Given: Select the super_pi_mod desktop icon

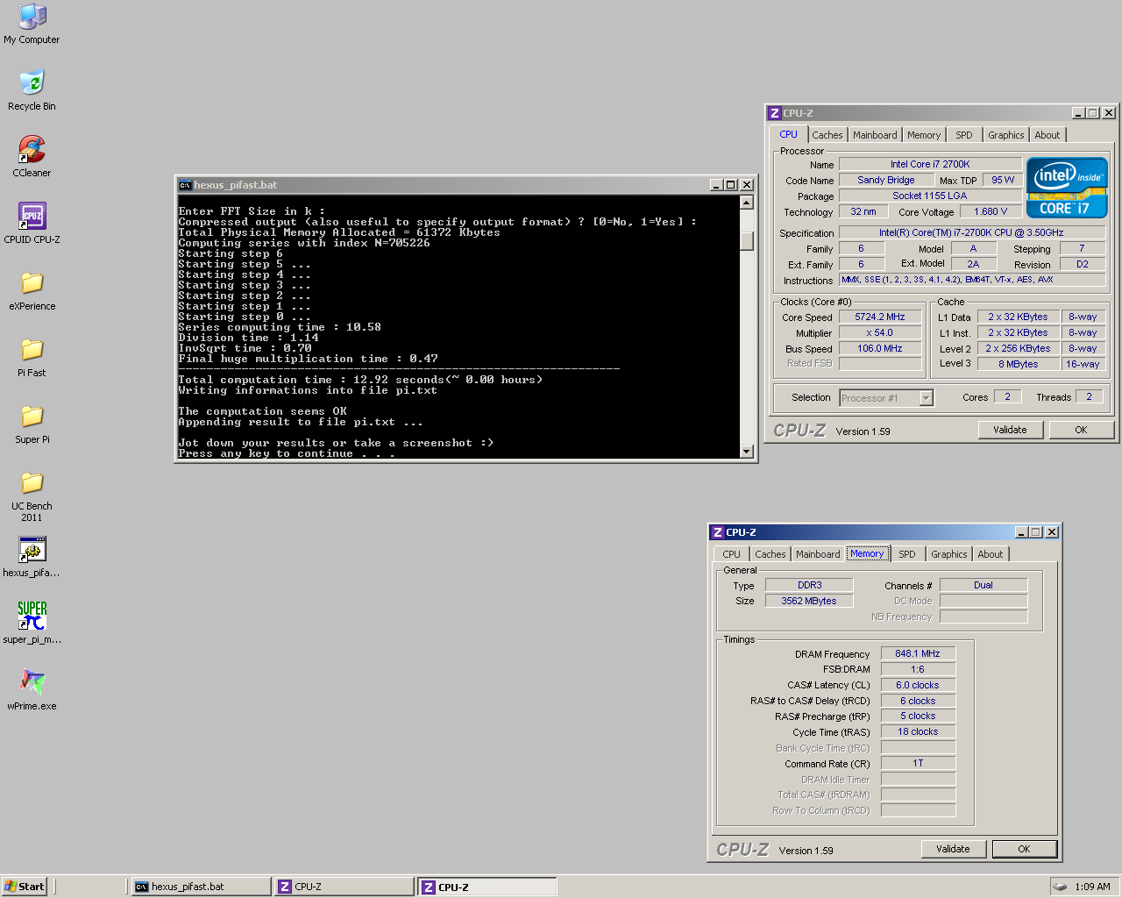Looking at the screenshot, I should point(32,623).
